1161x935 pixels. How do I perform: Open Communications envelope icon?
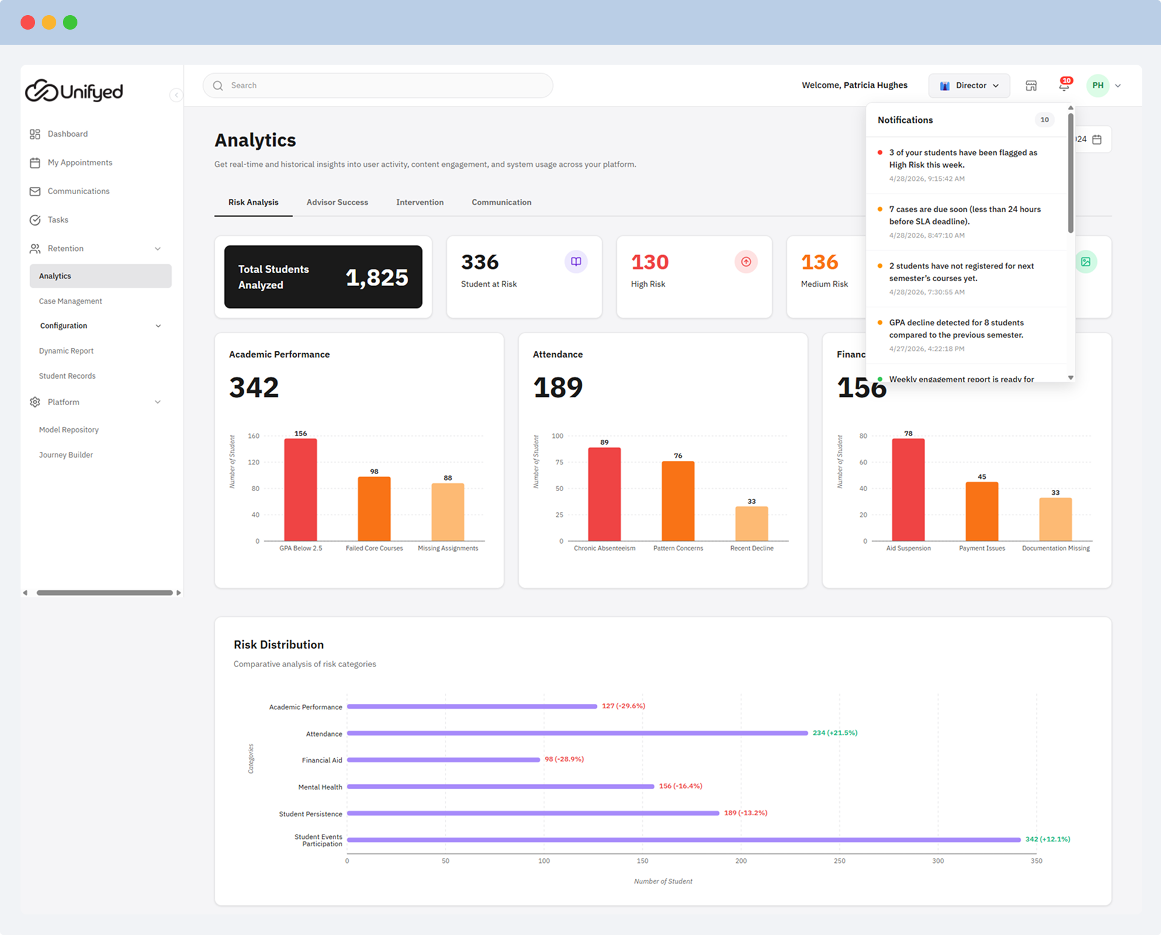click(35, 191)
